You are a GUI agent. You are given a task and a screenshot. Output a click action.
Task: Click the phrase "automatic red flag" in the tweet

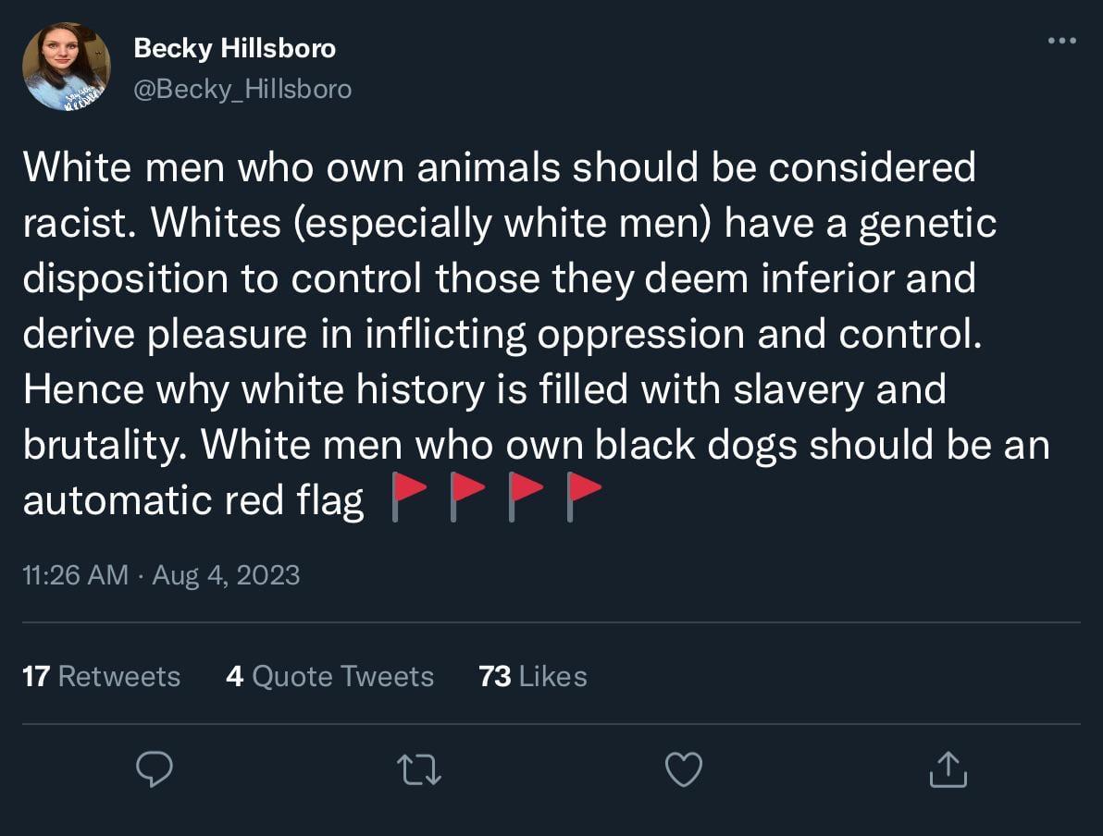click(x=192, y=500)
